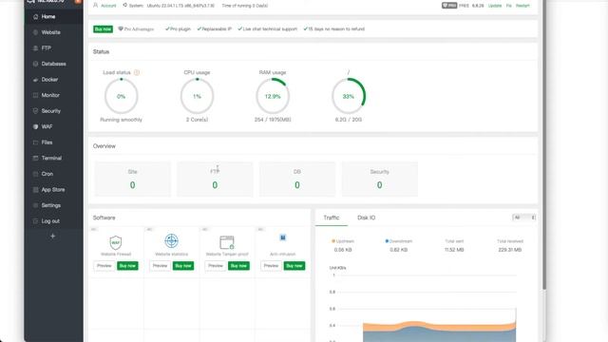Preview the Website Firewall plugin
Viewport: 608px width, 342px height.
(104, 266)
